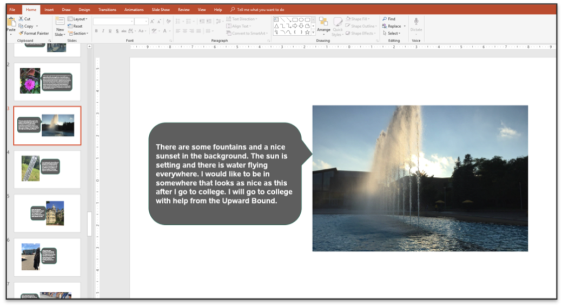
Task: Click the Font Color button
Action: point(165,31)
